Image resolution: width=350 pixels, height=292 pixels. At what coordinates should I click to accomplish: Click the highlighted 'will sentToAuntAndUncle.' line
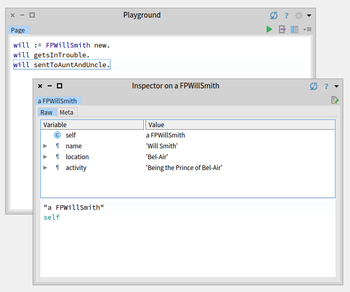(x=62, y=65)
